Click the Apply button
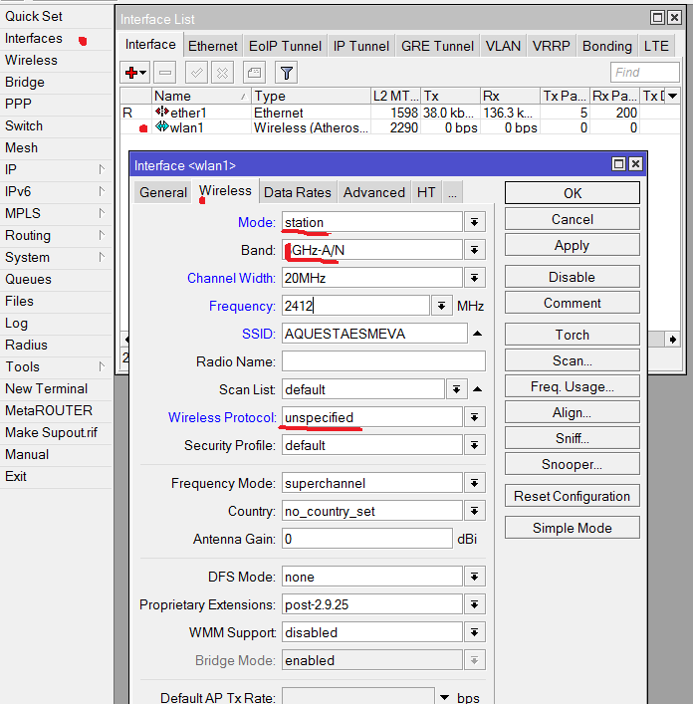This screenshot has width=693, height=704. coord(573,245)
